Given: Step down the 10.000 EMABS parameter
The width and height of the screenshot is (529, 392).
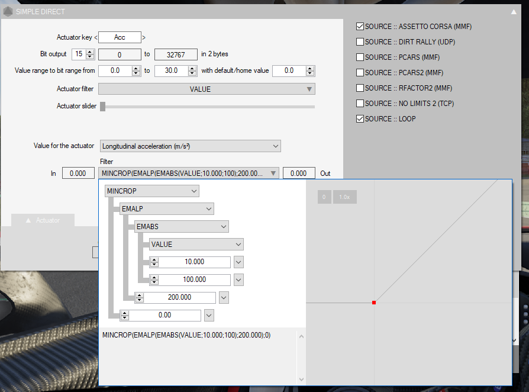Looking at the screenshot, I should click(x=154, y=264).
